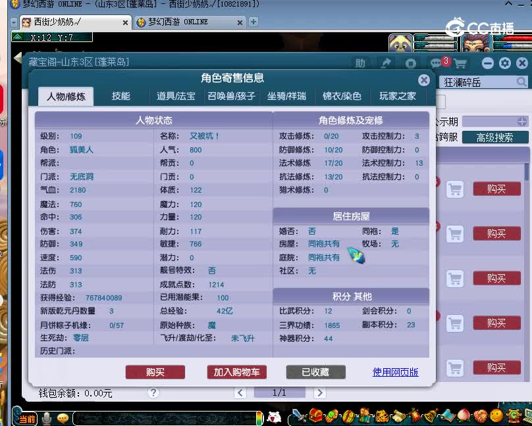The width and height of the screenshot is (532, 426).
Task: Click the plus icon beside 公示期 field
Action: click(522, 122)
